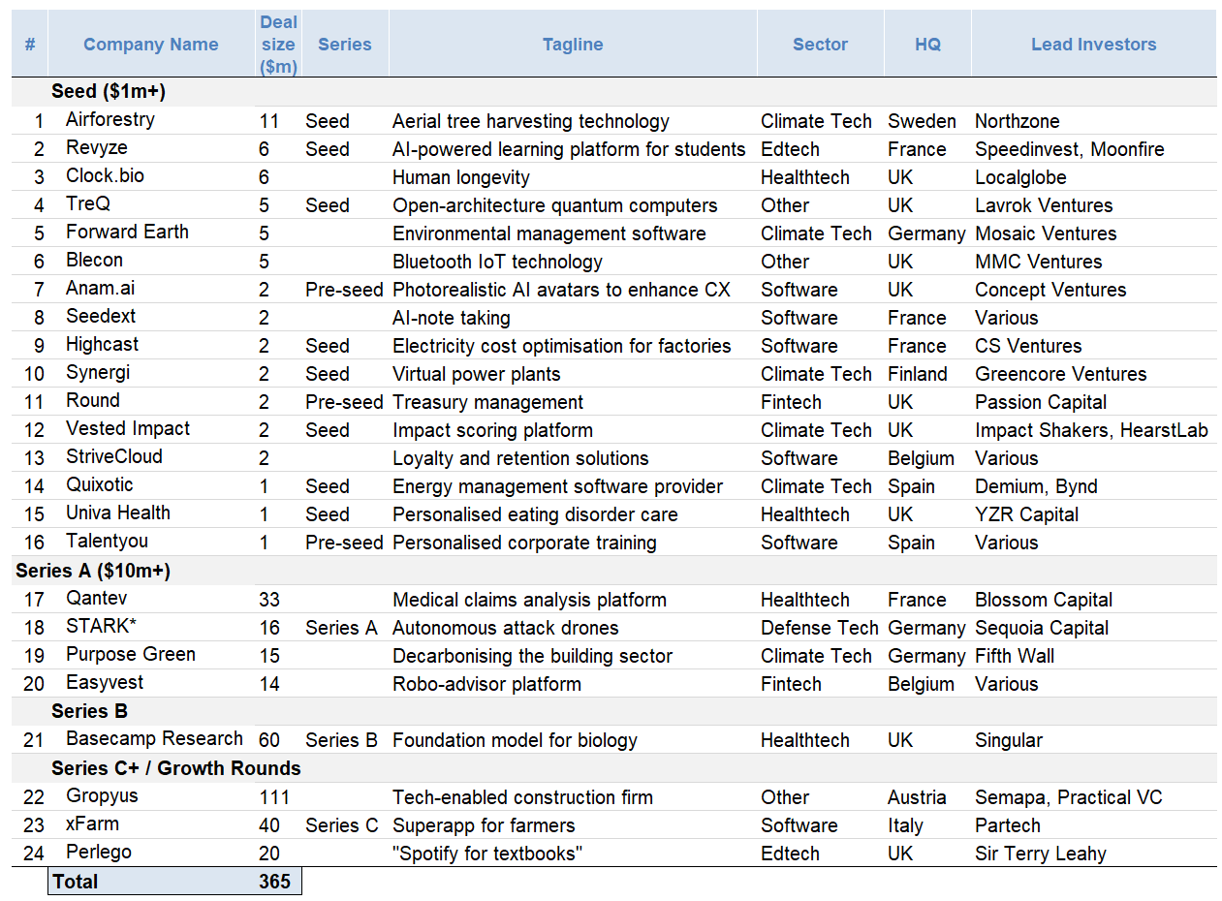1222x901 pixels.
Task: Click the tagline Superapp for farmers
Action: click(484, 825)
